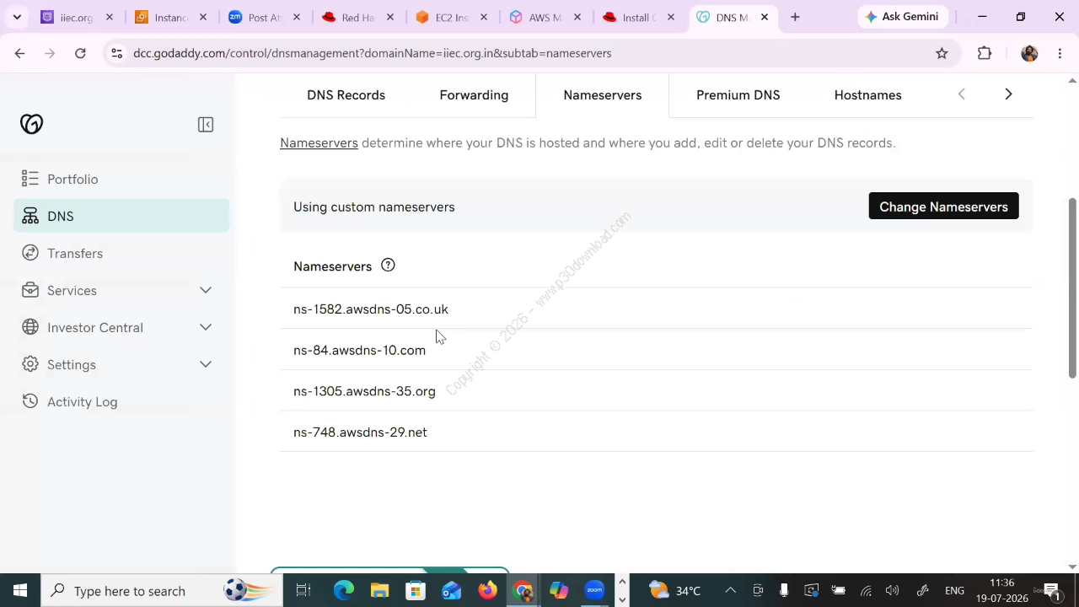Open a new browser tab
The height and width of the screenshot is (607, 1079).
pyautogui.click(x=795, y=17)
